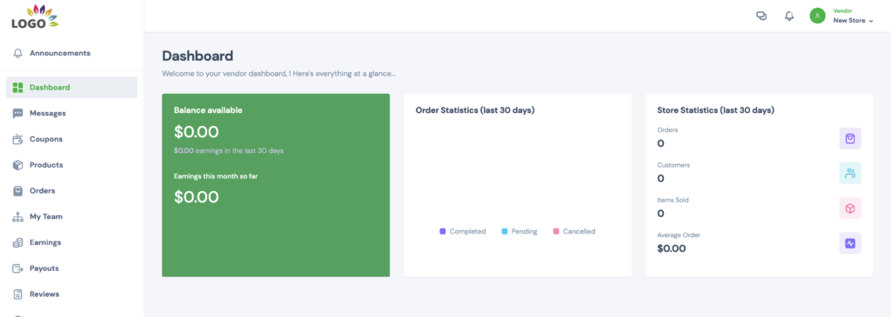Toggle the Completed legend item
The width and height of the screenshot is (891, 317).
coord(463,231)
